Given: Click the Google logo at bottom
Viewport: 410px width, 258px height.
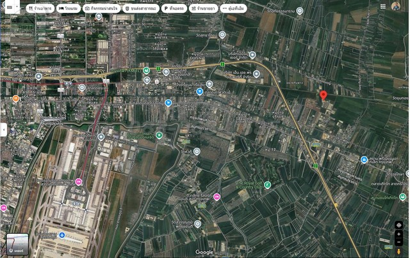Looking at the screenshot, I should point(204,252).
